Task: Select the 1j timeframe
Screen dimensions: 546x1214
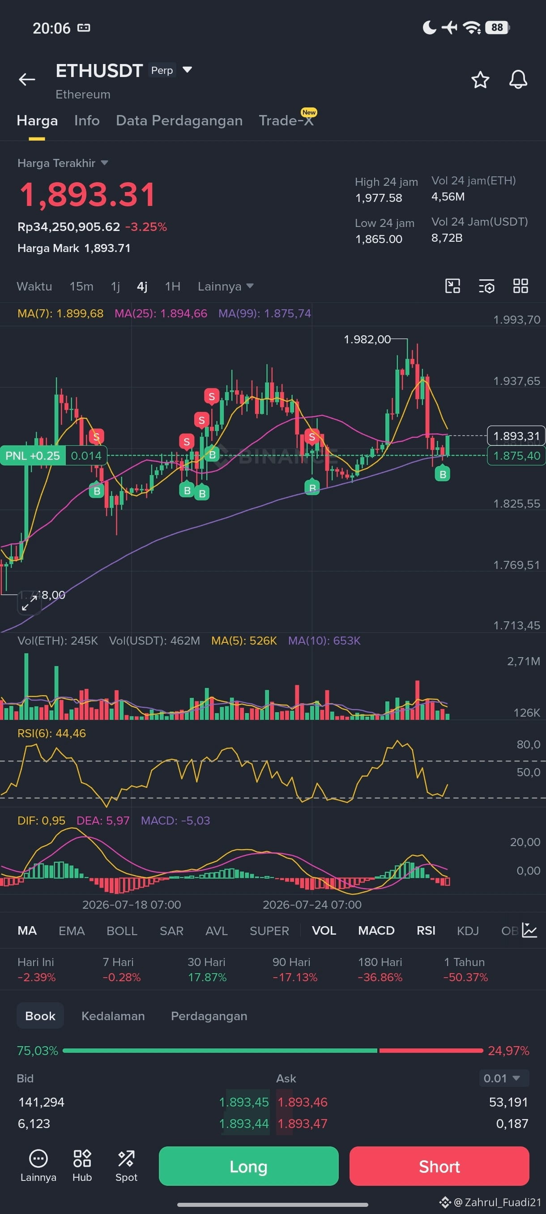Action: (115, 286)
